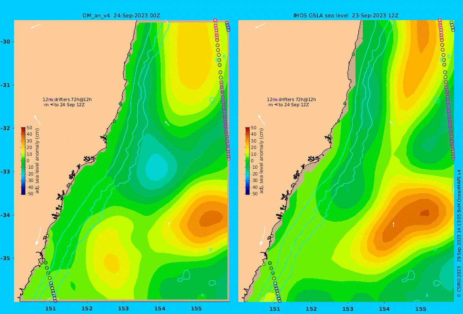This screenshot has width=463, height=314.
Task: Click the 50 label at dark-blue end of right colorbar
Action: point(255,194)
